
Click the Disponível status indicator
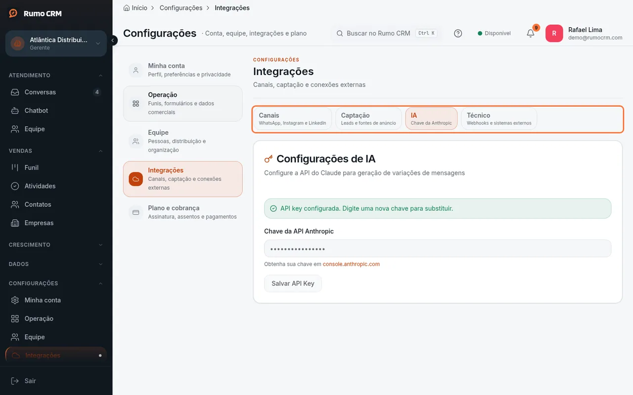point(494,34)
